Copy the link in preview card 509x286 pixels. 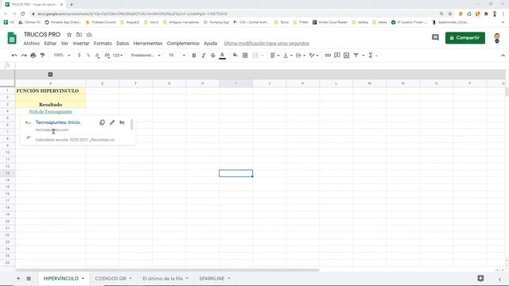(x=102, y=122)
